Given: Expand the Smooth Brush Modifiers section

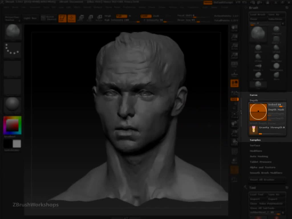Looking at the screenshot, I should [266, 173].
